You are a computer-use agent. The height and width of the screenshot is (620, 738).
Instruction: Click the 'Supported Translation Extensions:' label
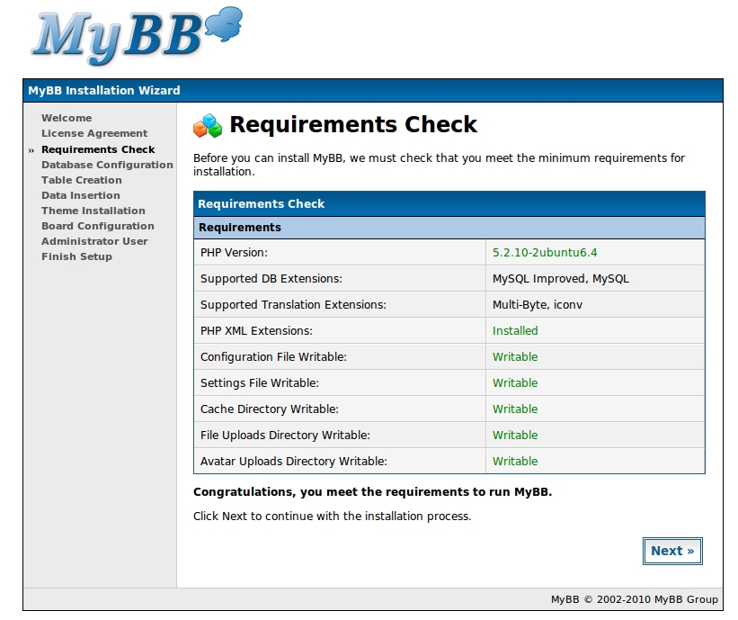(293, 305)
